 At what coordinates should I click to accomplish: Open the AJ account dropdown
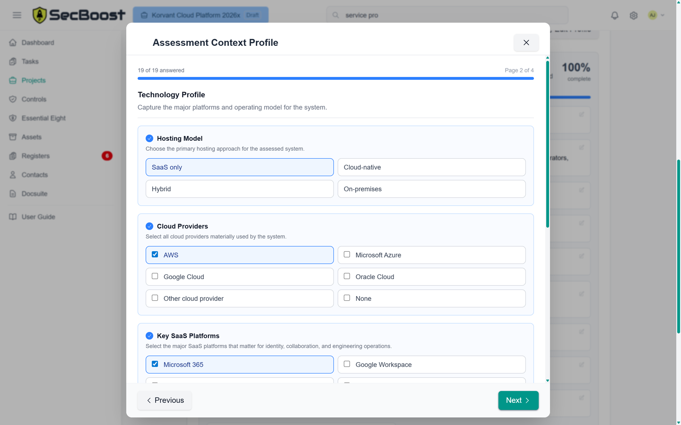pyautogui.click(x=655, y=15)
